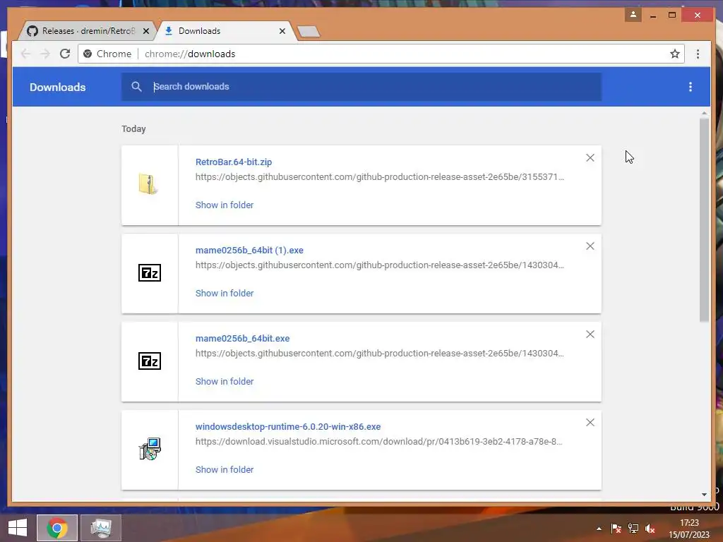
Task: Click the scrollbar up arrow
Action: [704, 113]
